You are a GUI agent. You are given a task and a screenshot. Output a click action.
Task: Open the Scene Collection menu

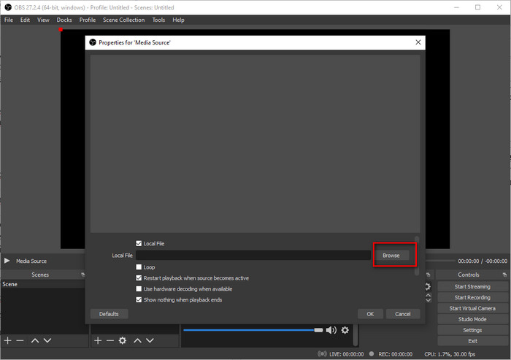(x=124, y=20)
